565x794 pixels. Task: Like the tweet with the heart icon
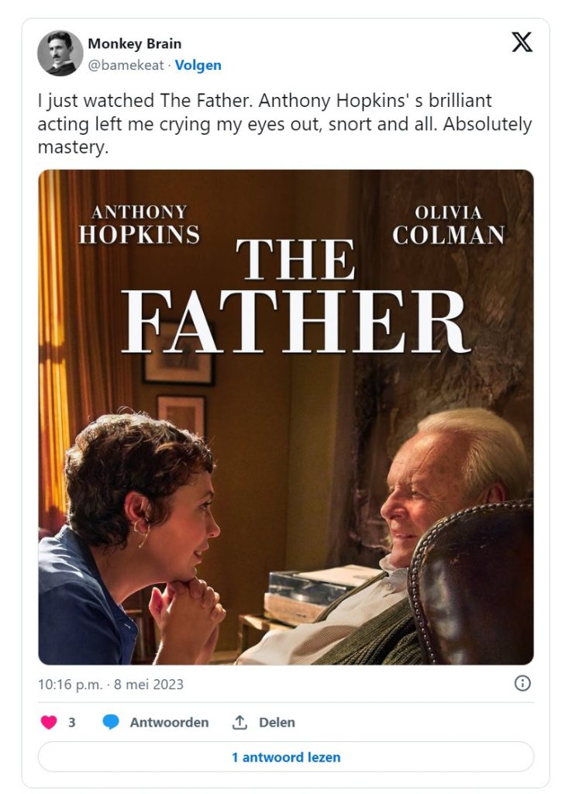click(x=49, y=722)
